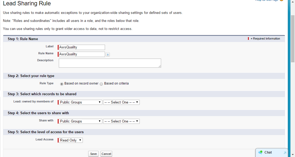
Task: Click the Chat speech bubble icon
Action: (x=261, y=152)
